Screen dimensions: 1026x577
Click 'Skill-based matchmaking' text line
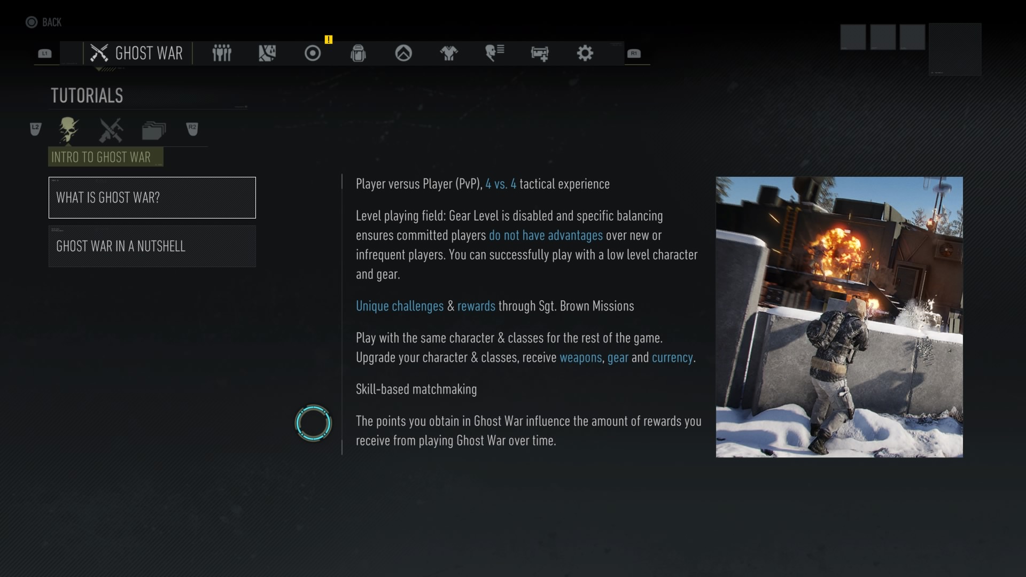pos(416,389)
